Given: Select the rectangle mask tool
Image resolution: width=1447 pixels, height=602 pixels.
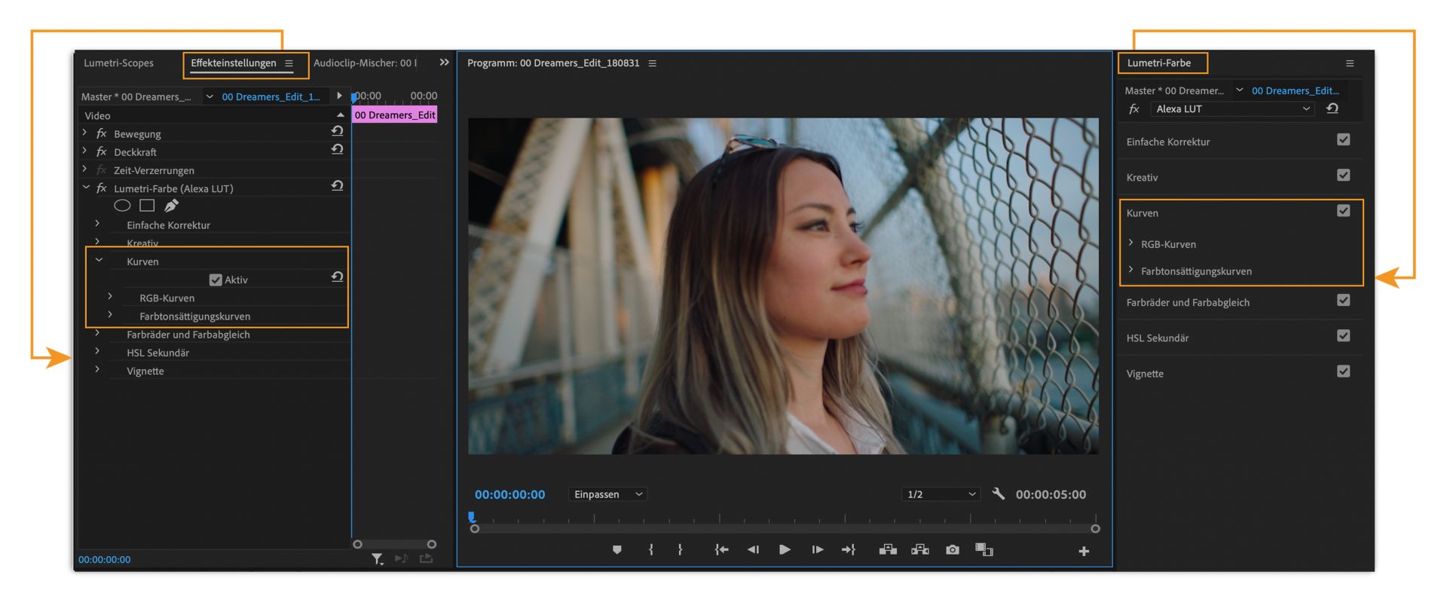Looking at the screenshot, I should (147, 206).
